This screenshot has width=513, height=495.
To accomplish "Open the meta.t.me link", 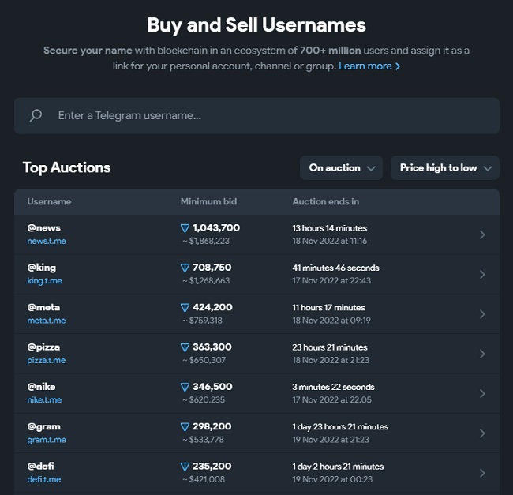I will point(46,321).
